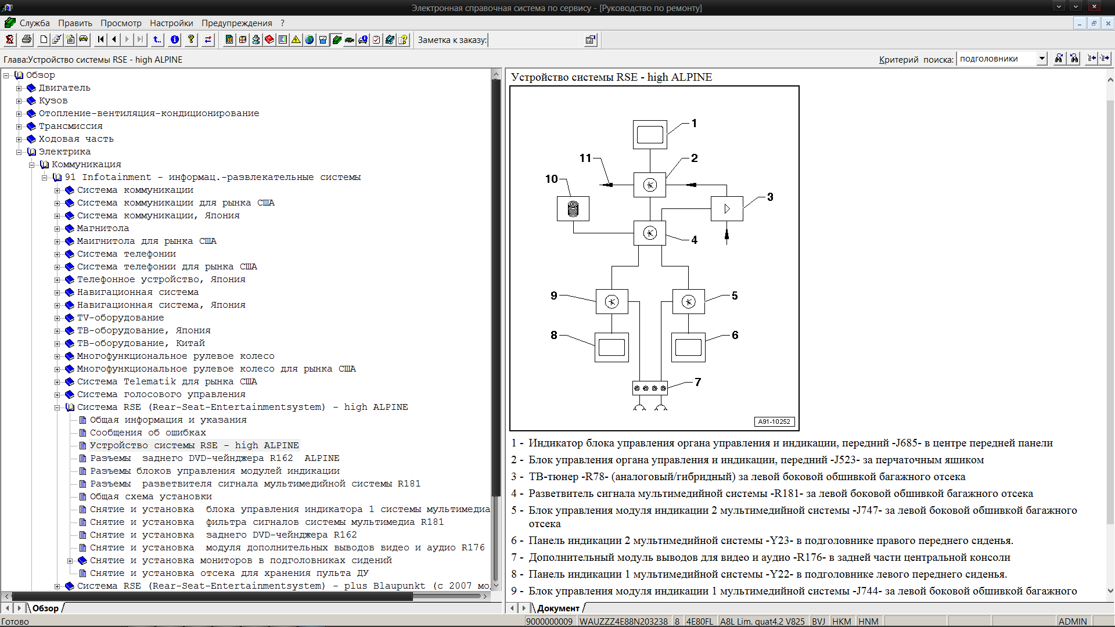The width and height of the screenshot is (1115, 627).
Task: Open the Предупреждения menu
Action: 237,23
